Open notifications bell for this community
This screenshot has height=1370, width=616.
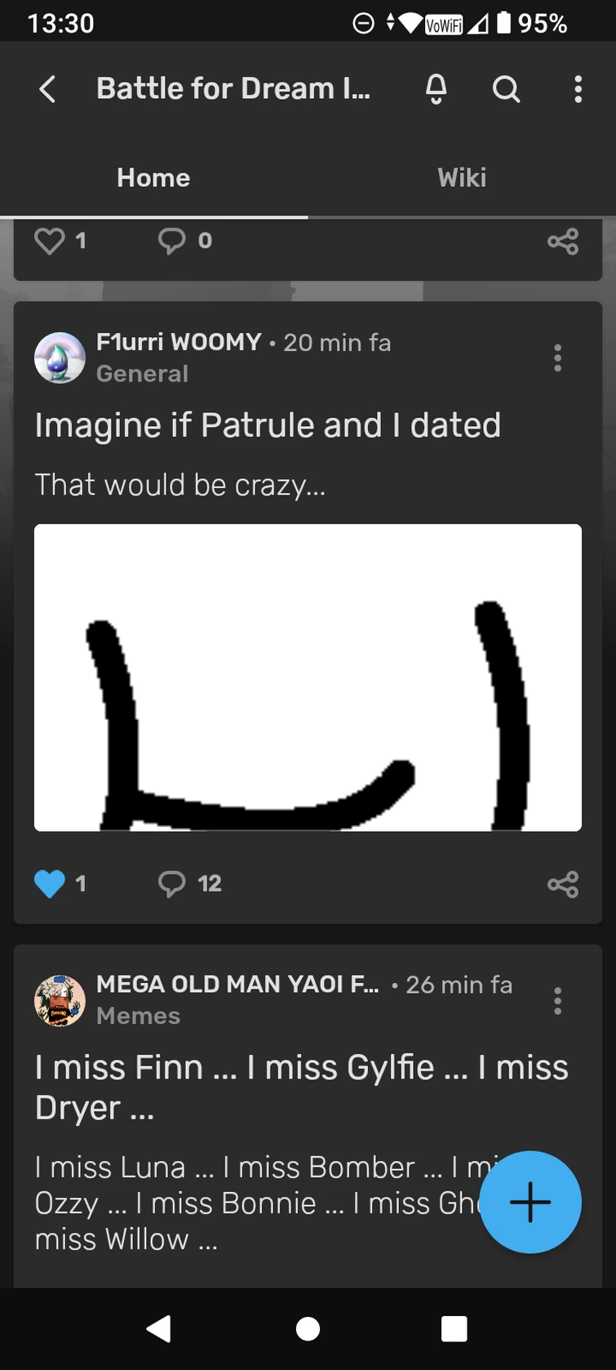(x=437, y=88)
